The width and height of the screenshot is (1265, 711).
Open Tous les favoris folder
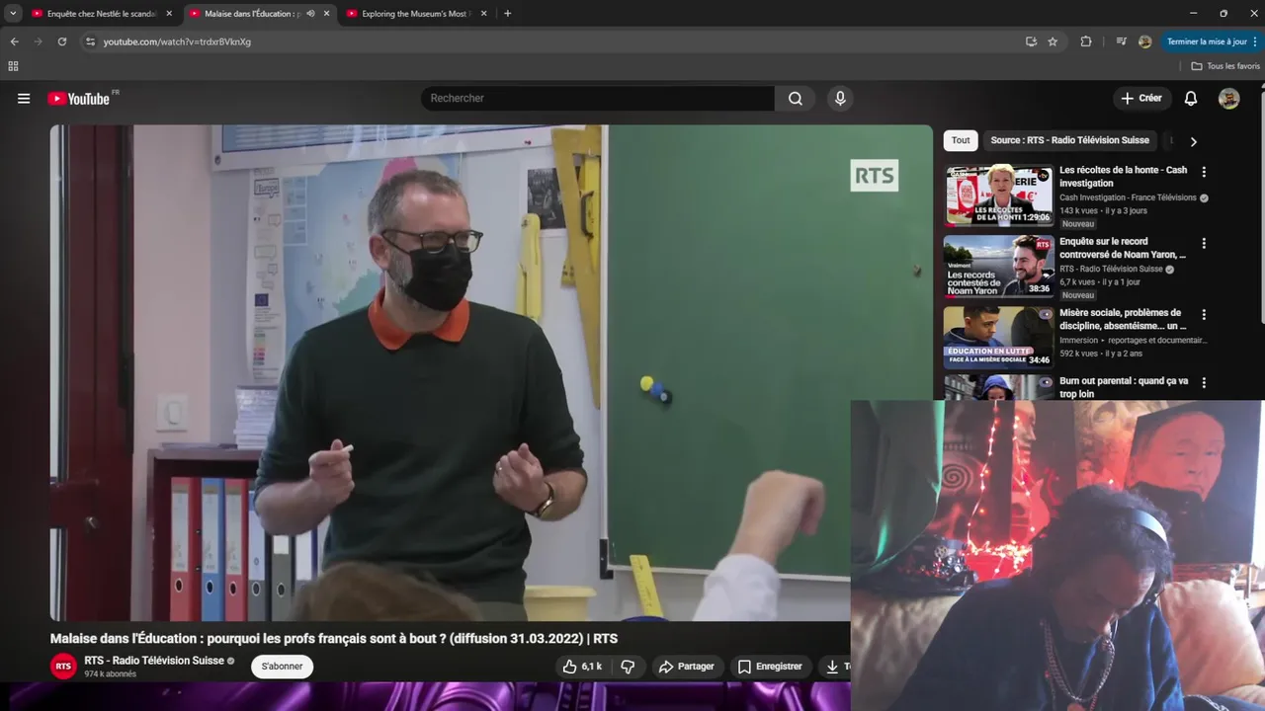(1225, 66)
